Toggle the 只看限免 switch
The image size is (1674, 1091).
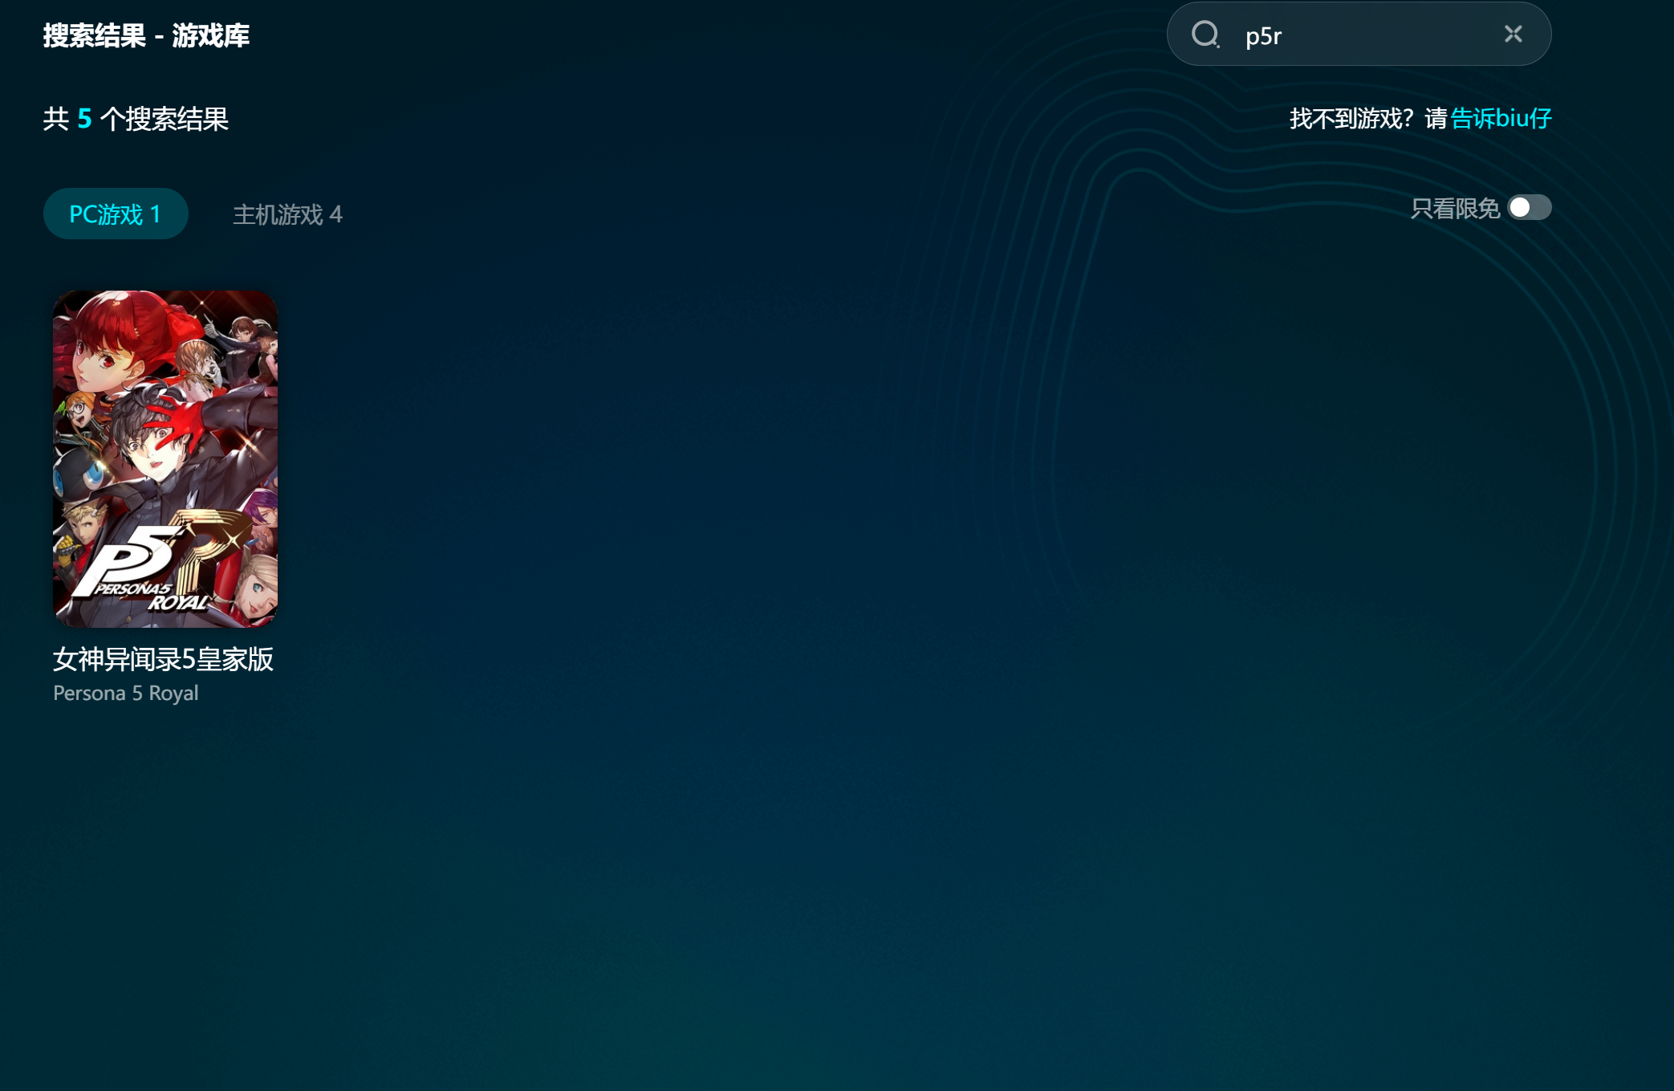pos(1530,208)
